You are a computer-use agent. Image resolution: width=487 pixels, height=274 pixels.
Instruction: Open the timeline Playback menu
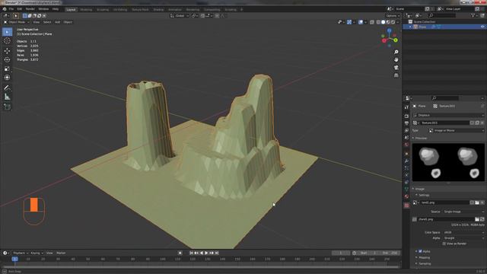pyautogui.click(x=21, y=253)
